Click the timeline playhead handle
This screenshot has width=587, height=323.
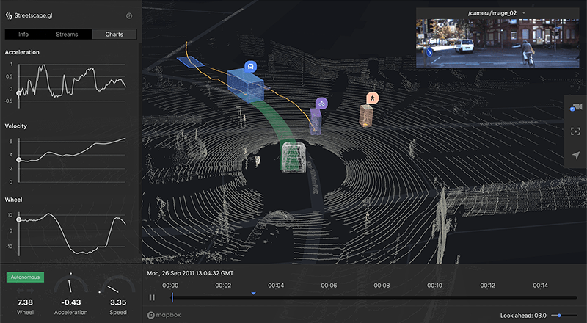click(x=172, y=297)
